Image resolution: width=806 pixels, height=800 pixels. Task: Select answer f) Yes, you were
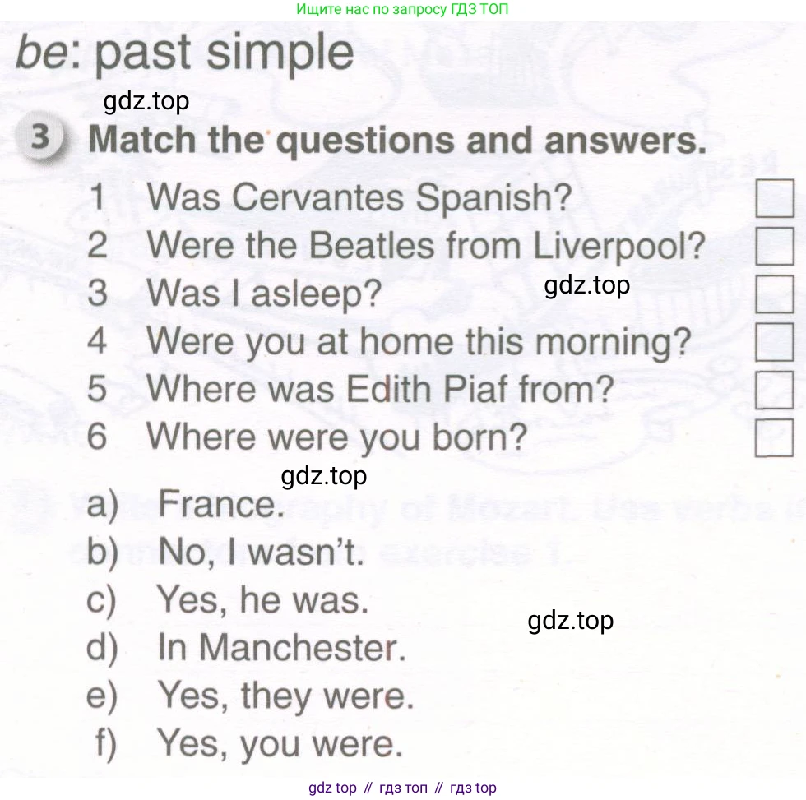point(248,743)
